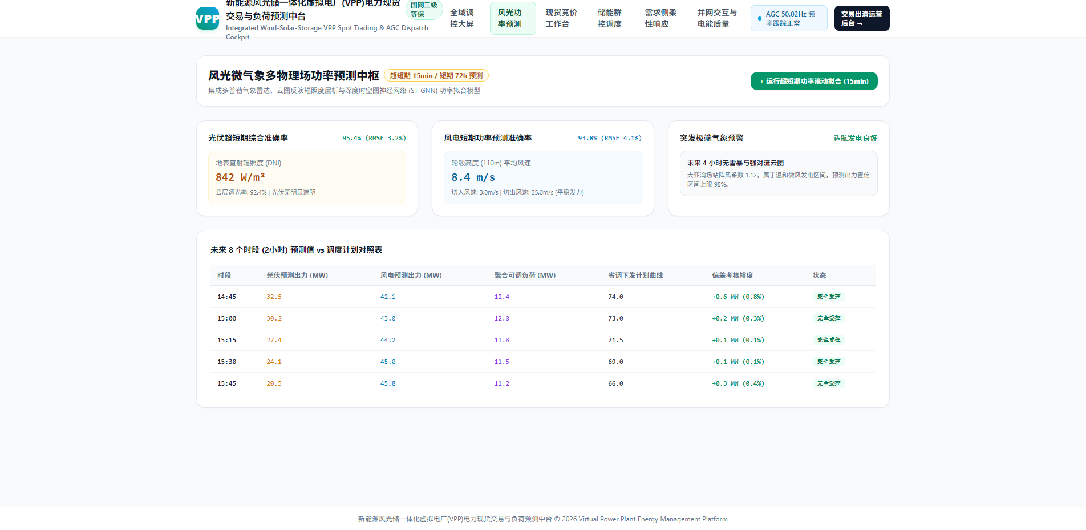Click wind forecast value 44.2
The width and height of the screenshot is (1086, 530).
pos(388,340)
